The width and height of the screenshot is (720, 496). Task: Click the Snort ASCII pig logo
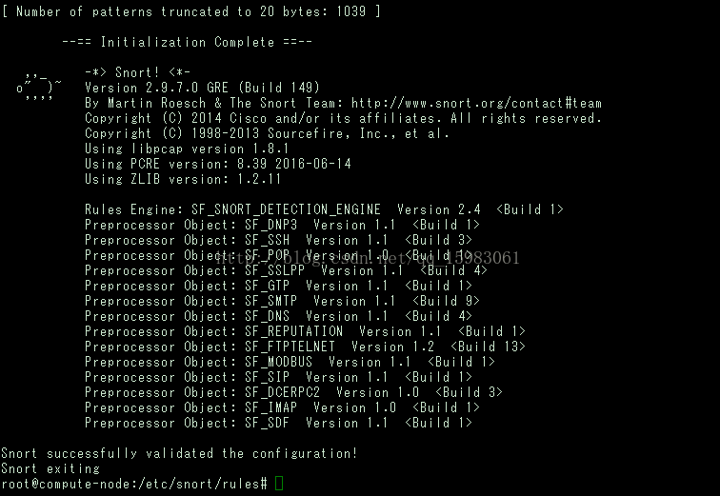[x=41, y=88]
